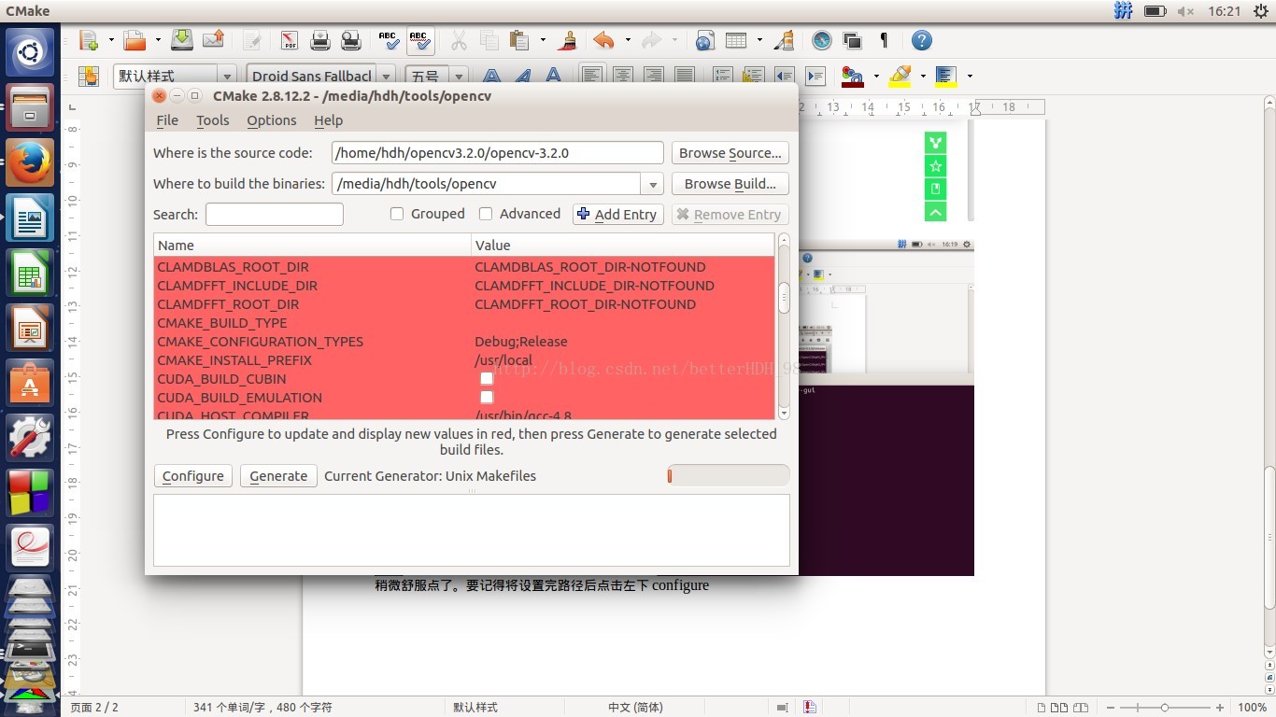Apply yellow highlighting marker
This screenshot has width=1276, height=717.
(900, 76)
